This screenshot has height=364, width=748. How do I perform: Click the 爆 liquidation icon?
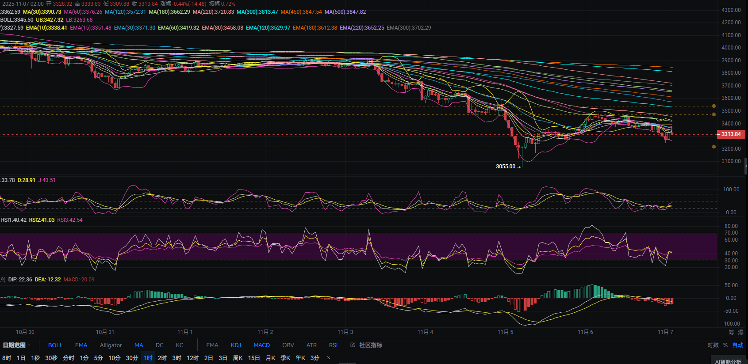click(x=740, y=332)
